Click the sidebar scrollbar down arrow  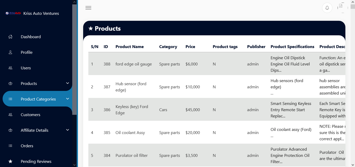(x=75, y=165)
